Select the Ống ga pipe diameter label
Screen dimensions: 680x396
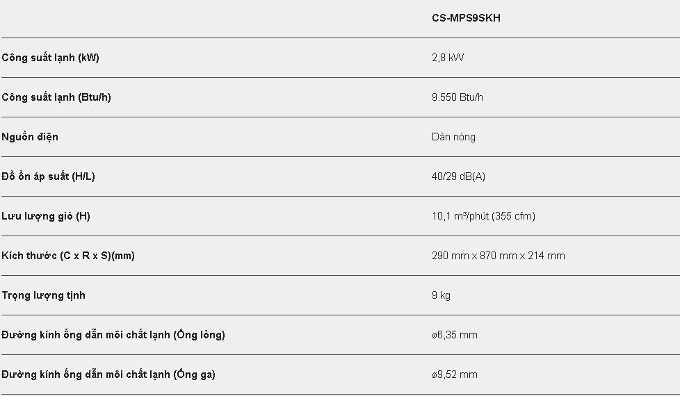(x=108, y=374)
